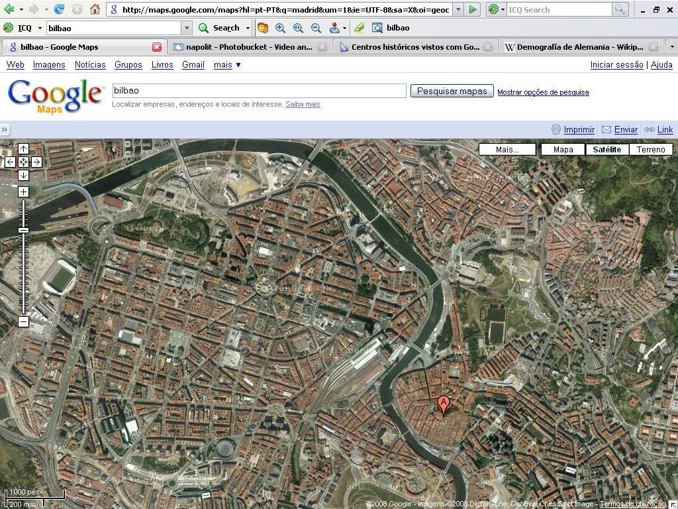Click the Pesquisar mapas button
The width and height of the screenshot is (678, 509).
[x=452, y=91]
